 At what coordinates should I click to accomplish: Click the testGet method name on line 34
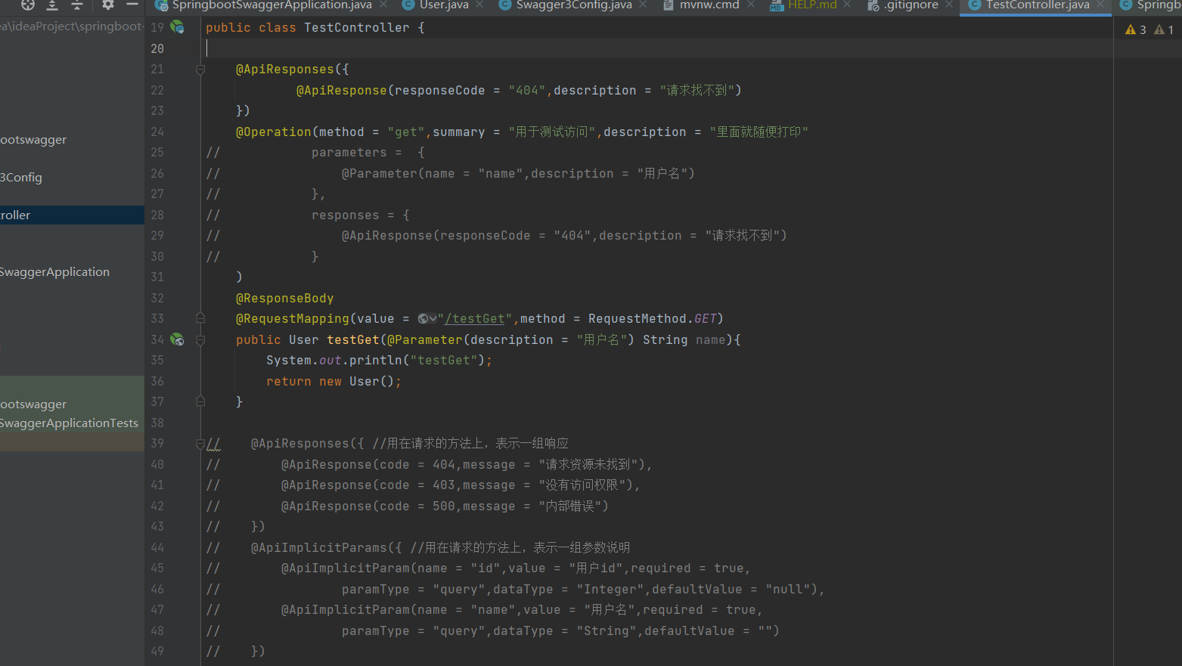(353, 339)
